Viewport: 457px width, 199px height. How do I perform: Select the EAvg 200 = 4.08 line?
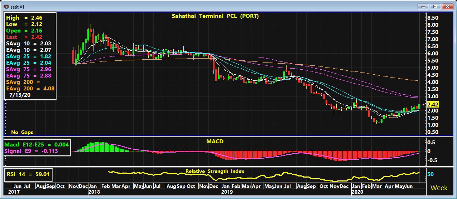coord(30,89)
